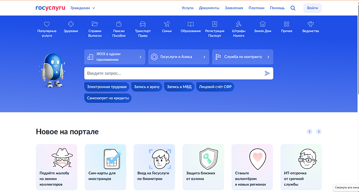Viewport: 359px width, 192px height.
Task: Open the ЖКХ в одном приложении banner
Action: [115, 57]
